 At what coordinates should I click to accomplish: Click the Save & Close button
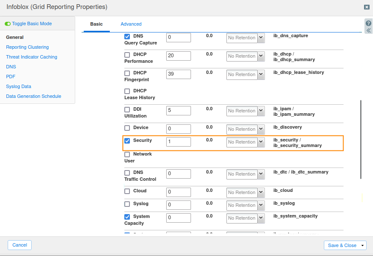click(x=342, y=246)
